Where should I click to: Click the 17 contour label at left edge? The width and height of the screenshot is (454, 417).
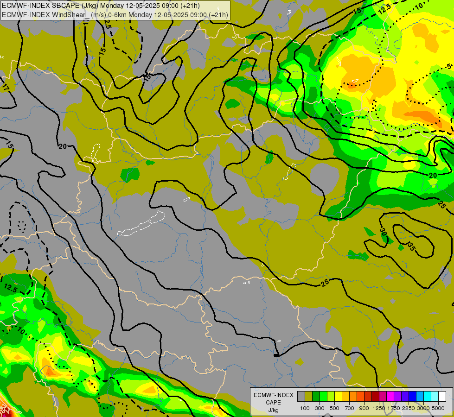(6, 87)
